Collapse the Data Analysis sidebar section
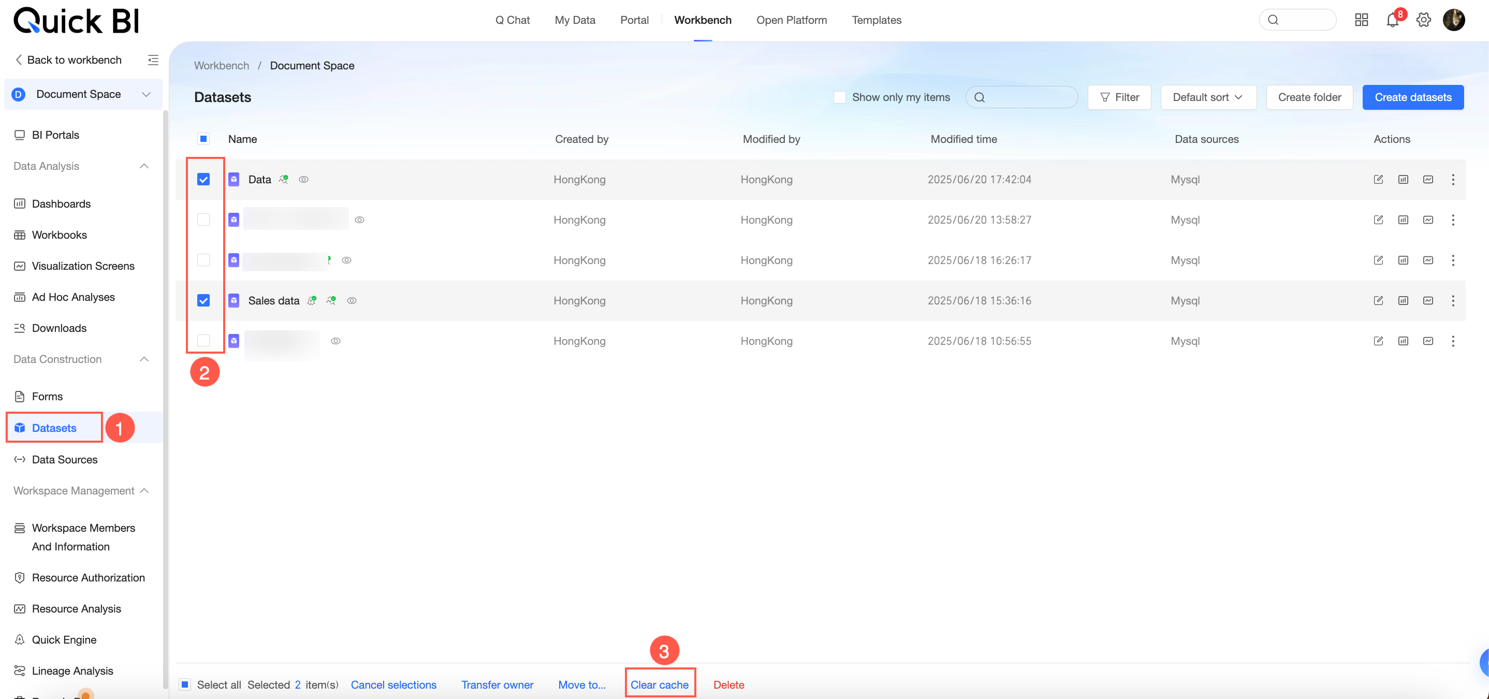The height and width of the screenshot is (699, 1489). pyautogui.click(x=144, y=167)
